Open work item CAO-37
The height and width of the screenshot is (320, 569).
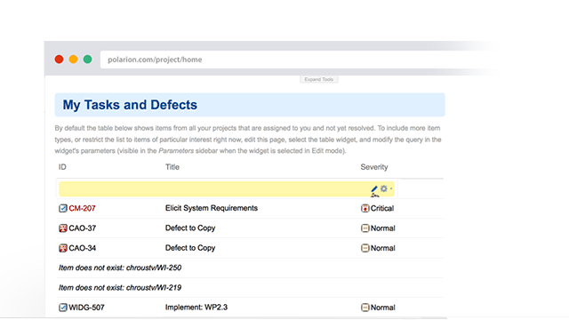coord(83,228)
